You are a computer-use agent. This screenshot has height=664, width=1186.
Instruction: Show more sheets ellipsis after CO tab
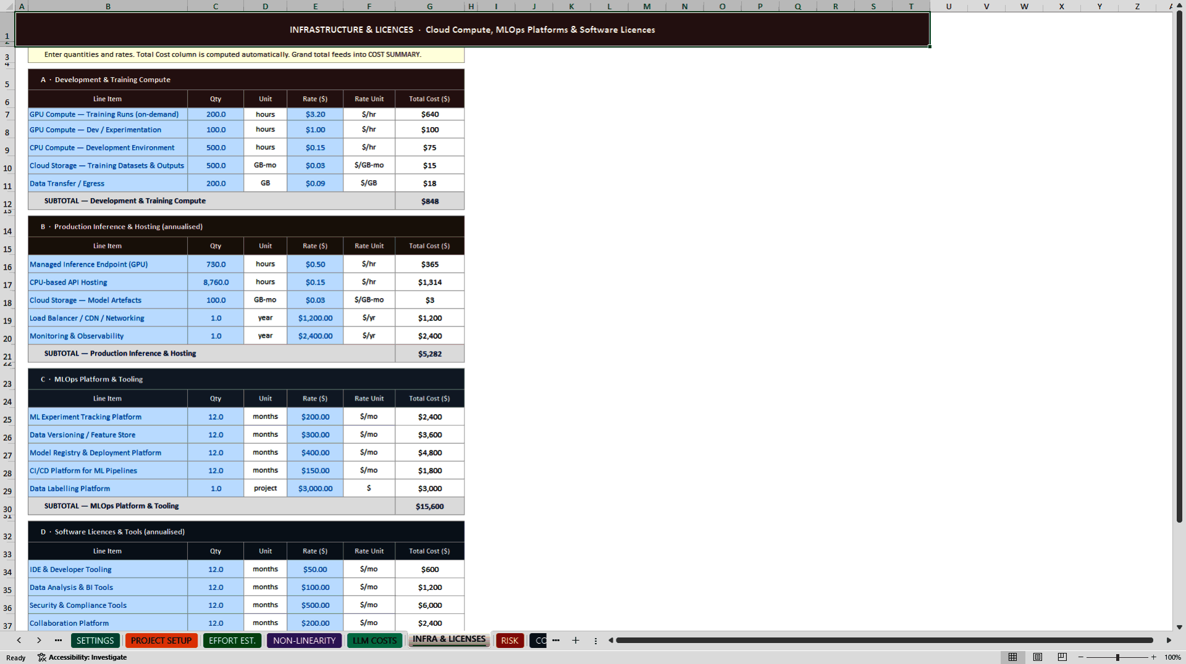tap(556, 641)
